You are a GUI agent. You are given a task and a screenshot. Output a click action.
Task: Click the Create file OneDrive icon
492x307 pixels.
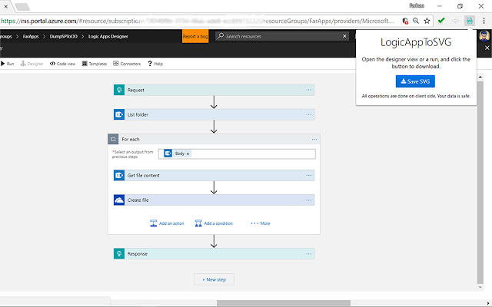119,200
